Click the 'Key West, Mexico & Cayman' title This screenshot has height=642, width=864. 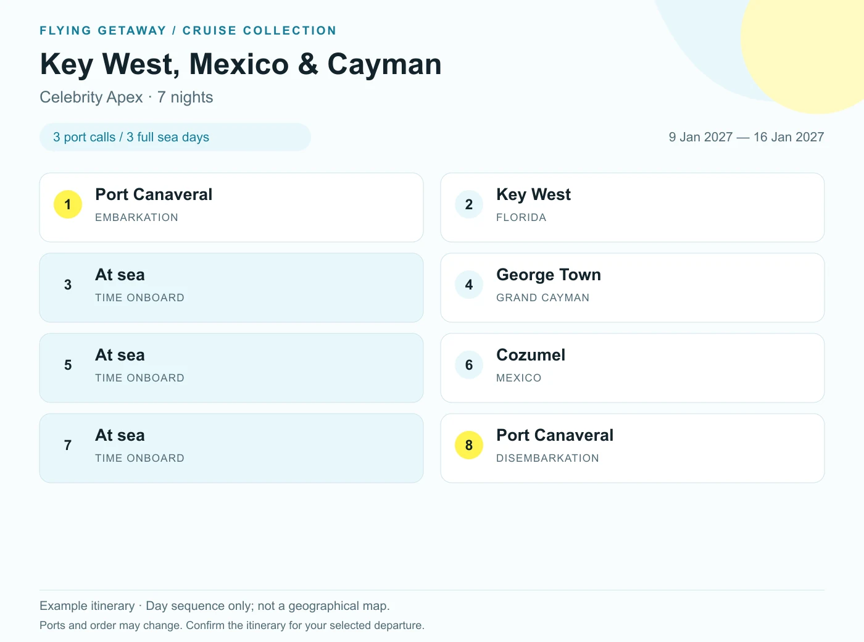pos(241,64)
